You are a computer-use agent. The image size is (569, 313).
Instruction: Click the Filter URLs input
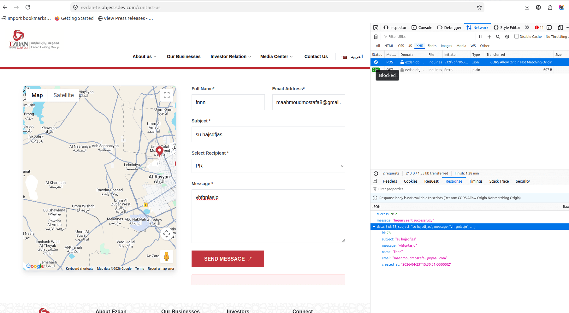point(429,37)
